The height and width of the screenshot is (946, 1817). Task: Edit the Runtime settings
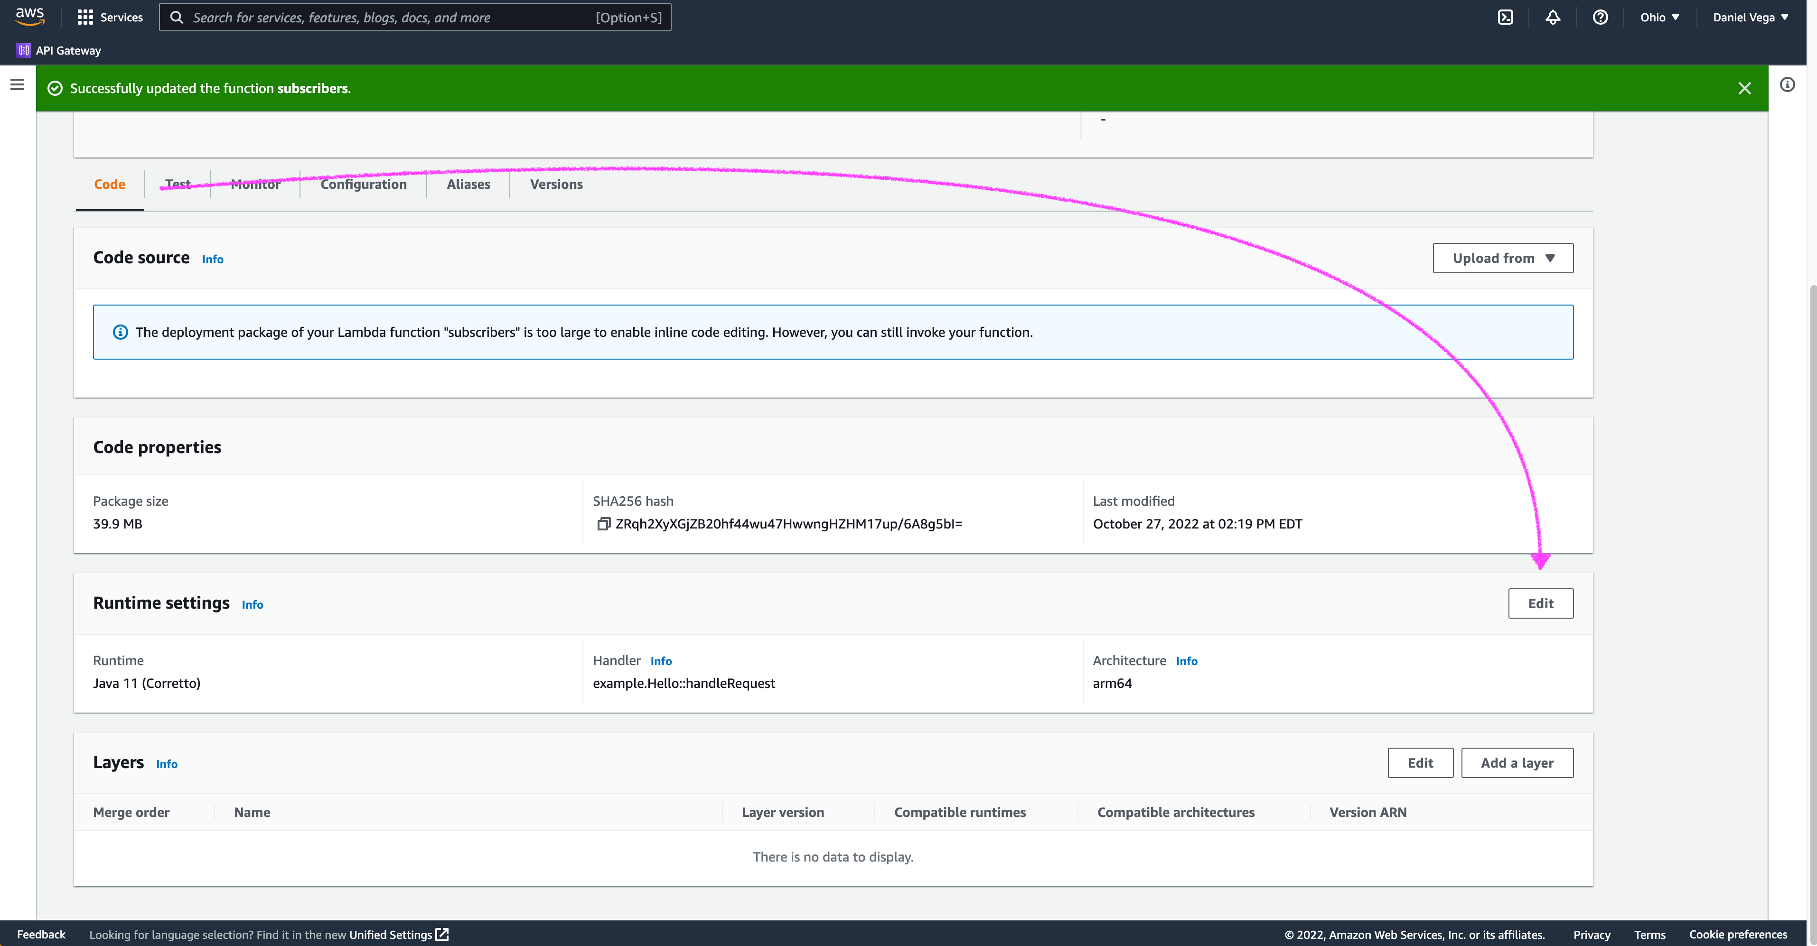point(1540,603)
